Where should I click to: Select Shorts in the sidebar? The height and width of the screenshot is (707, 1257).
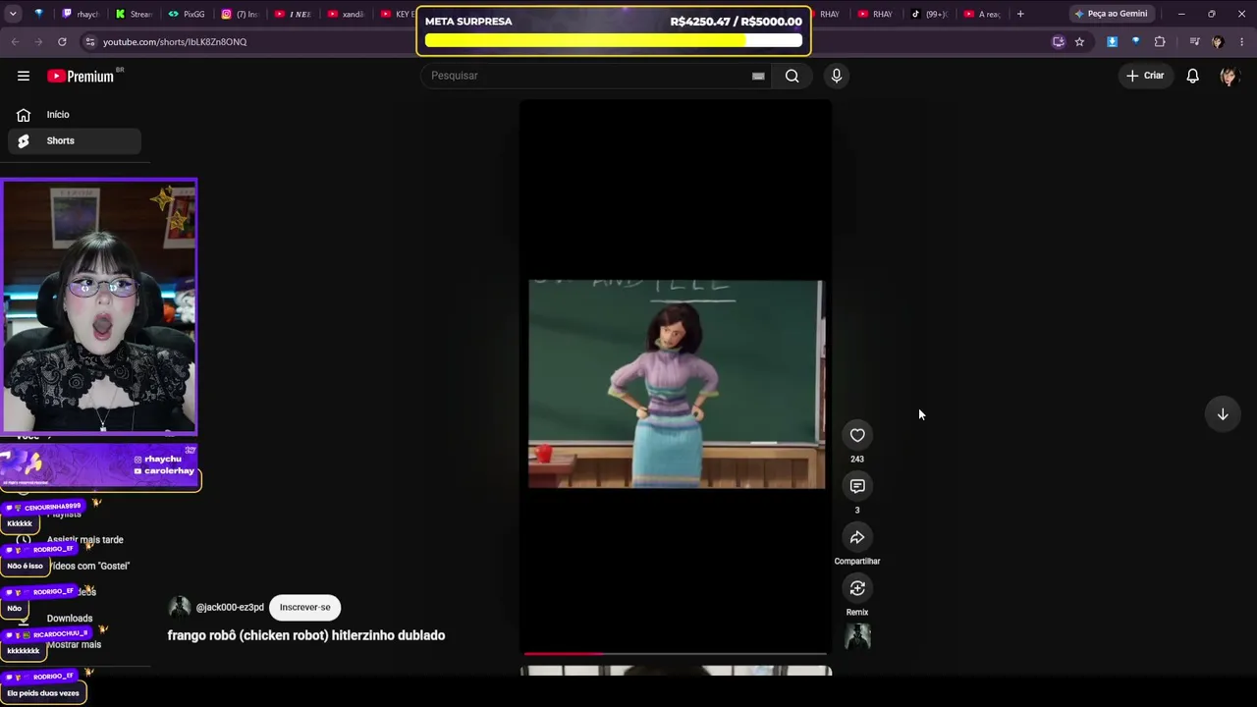click(x=75, y=140)
